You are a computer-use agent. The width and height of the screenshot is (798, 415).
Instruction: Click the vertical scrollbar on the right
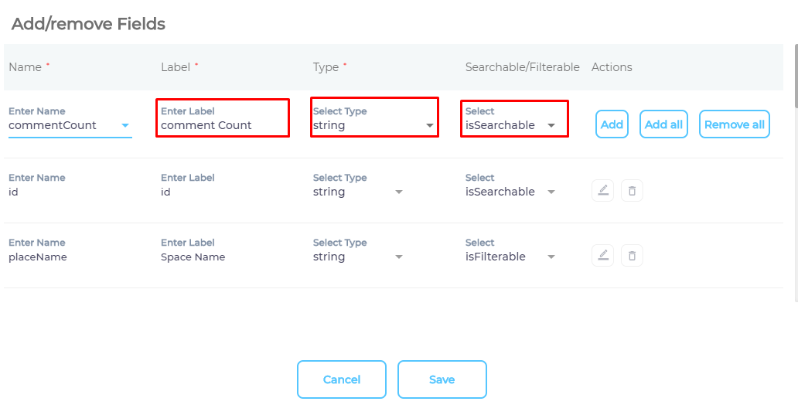pos(795,77)
